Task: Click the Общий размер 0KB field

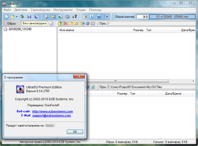Action: pyautogui.click(x=142, y=17)
